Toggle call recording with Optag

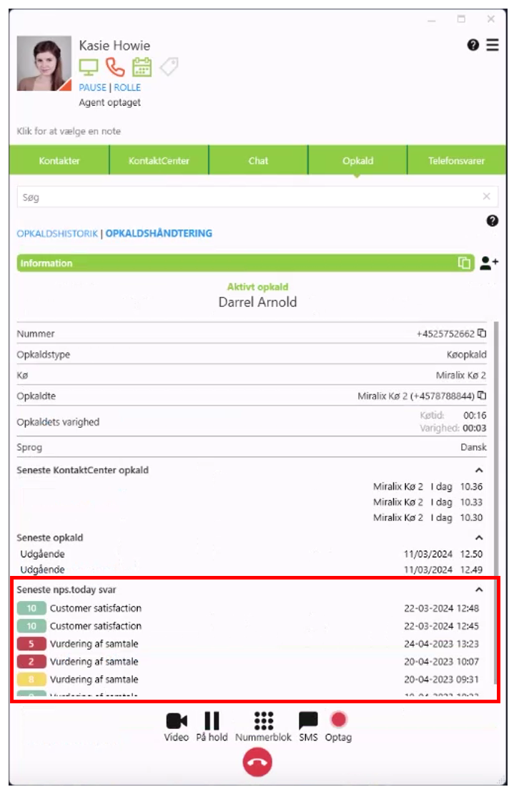[x=338, y=721]
